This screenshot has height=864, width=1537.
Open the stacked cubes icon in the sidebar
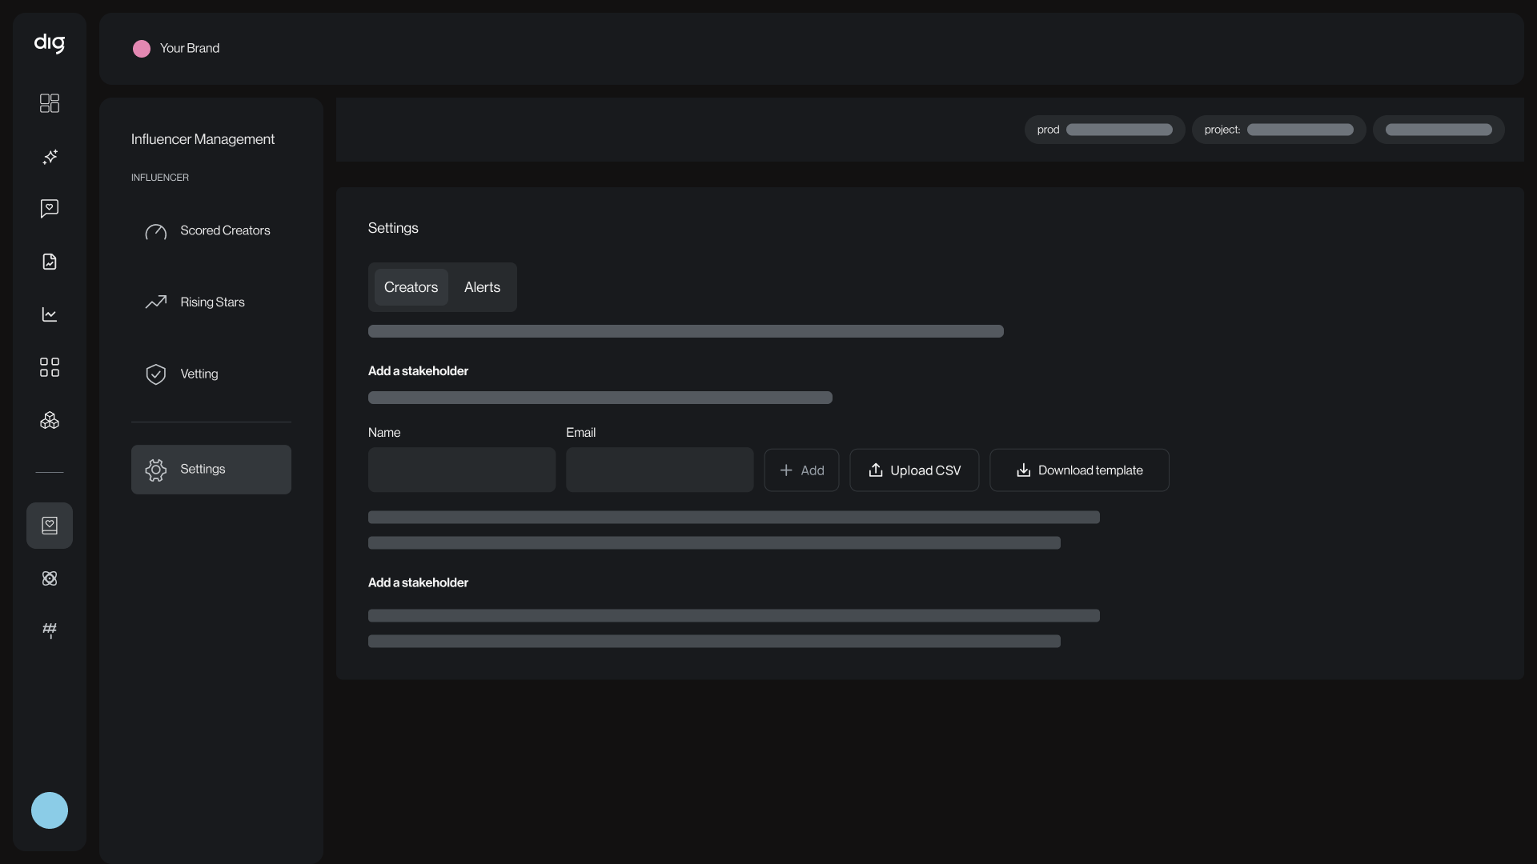pyautogui.click(x=50, y=420)
